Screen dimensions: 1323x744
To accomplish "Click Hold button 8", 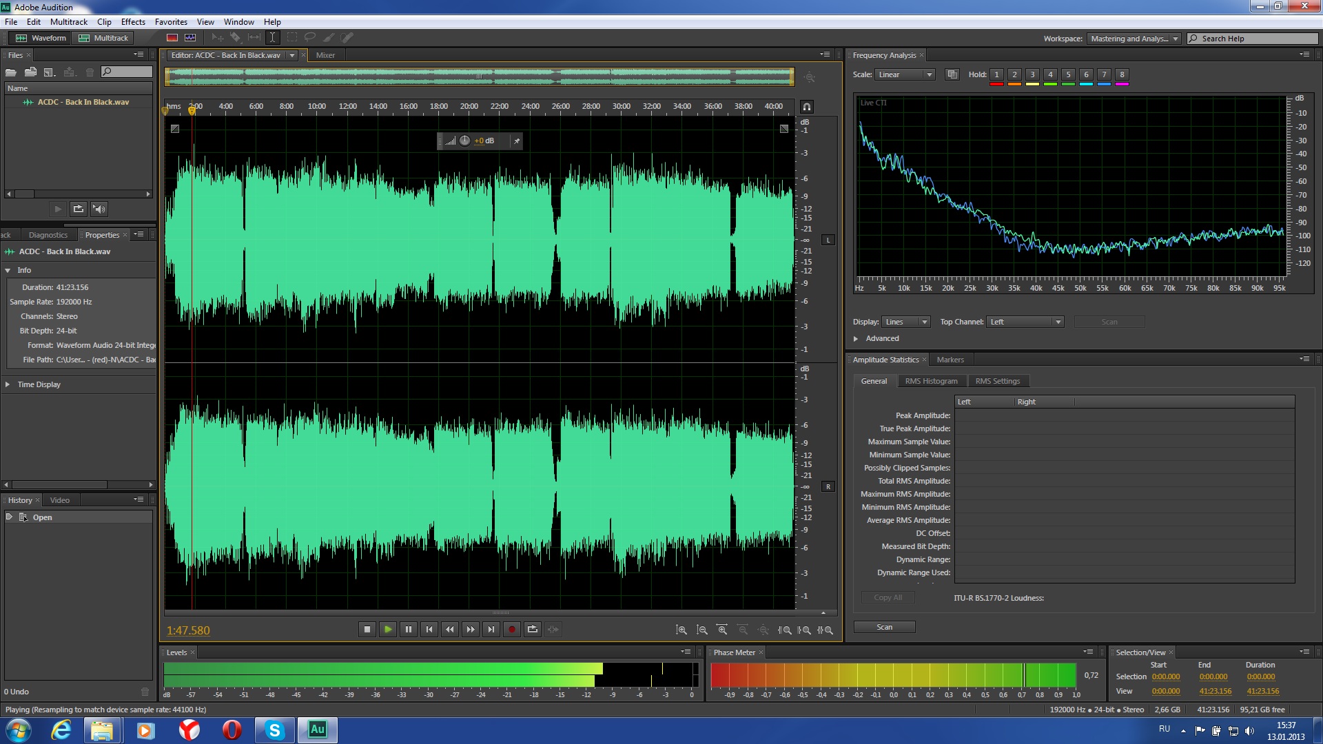I will (x=1122, y=74).
